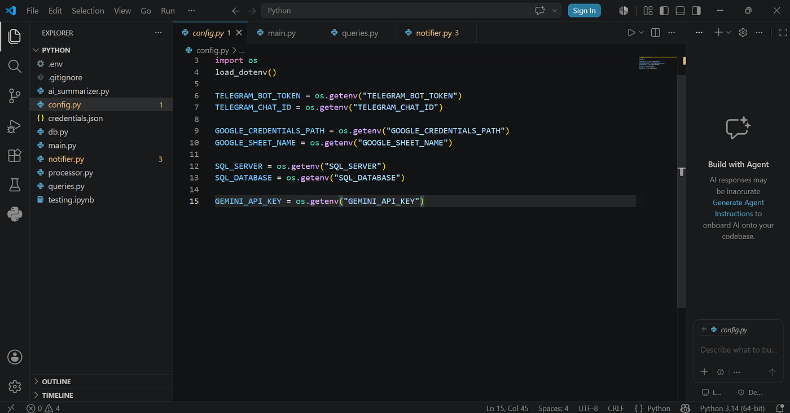790x413 pixels.
Task: Open the View menu
Action: pyautogui.click(x=122, y=11)
